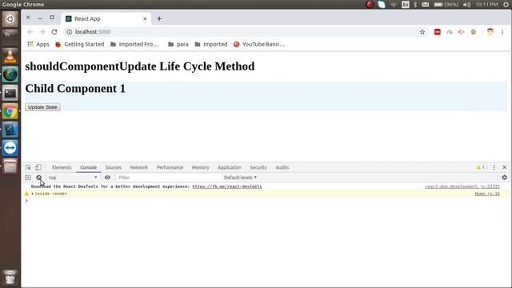Open the Terminal from the dock
512x288 pixels.
(10, 94)
